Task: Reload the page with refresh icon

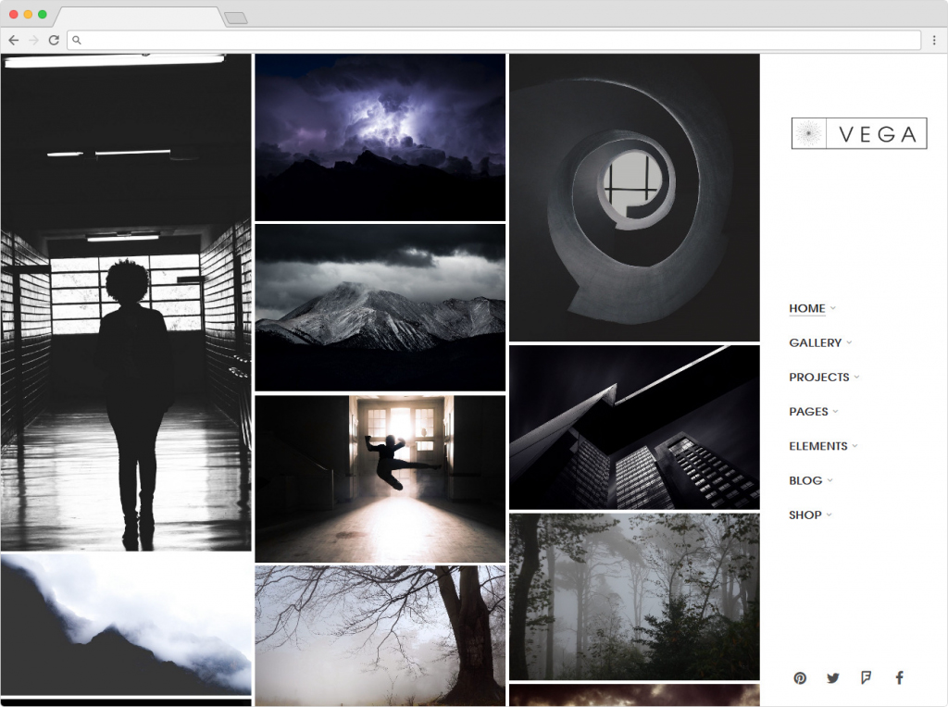Action: tap(54, 40)
